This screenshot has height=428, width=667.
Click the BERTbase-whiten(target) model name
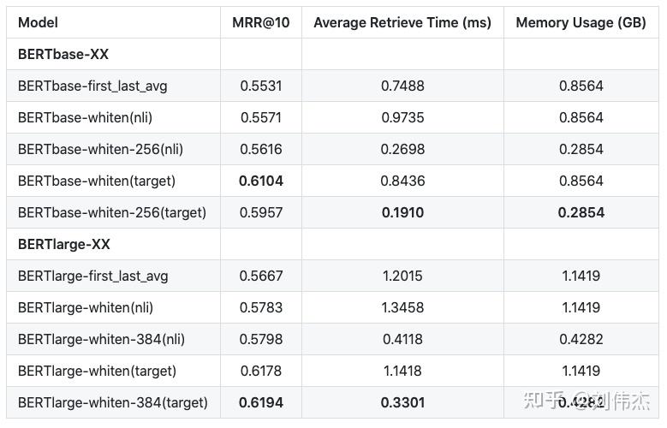coord(97,181)
